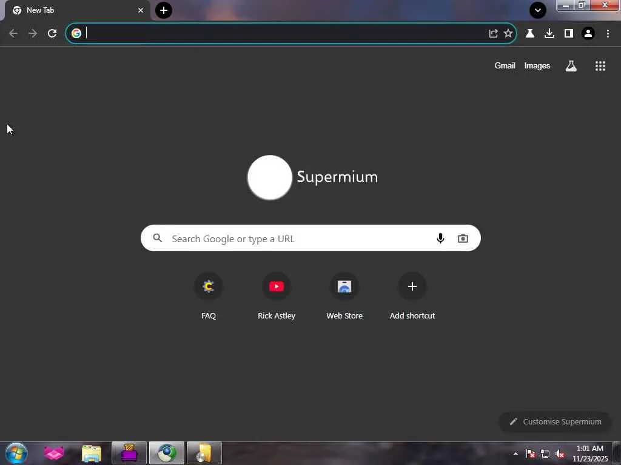Open the pink box taskbar app

pyautogui.click(x=54, y=453)
